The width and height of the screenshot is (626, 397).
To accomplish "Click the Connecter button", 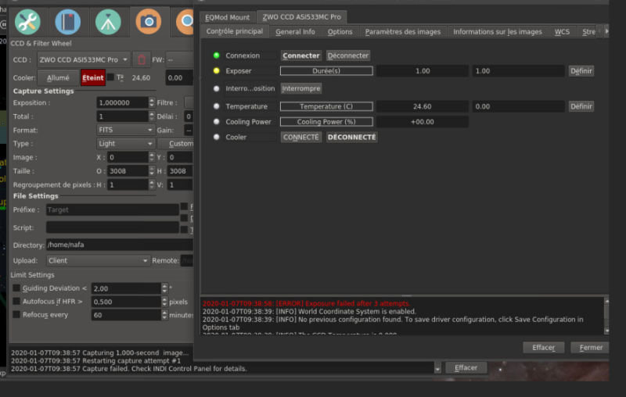I will pyautogui.click(x=301, y=55).
